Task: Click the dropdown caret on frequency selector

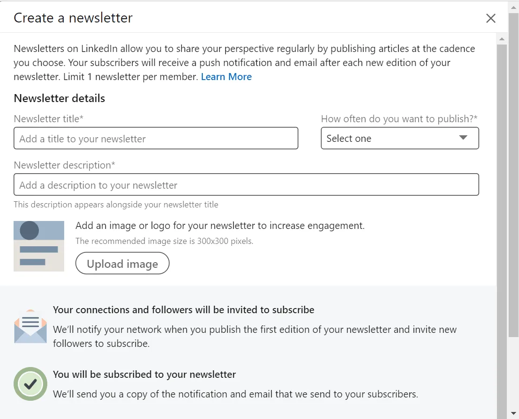Action: click(463, 138)
